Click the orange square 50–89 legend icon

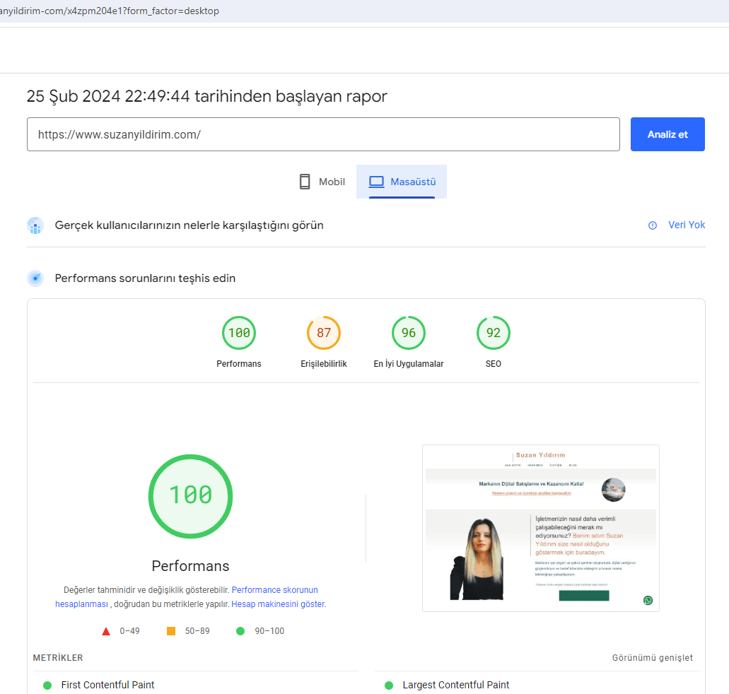(171, 631)
